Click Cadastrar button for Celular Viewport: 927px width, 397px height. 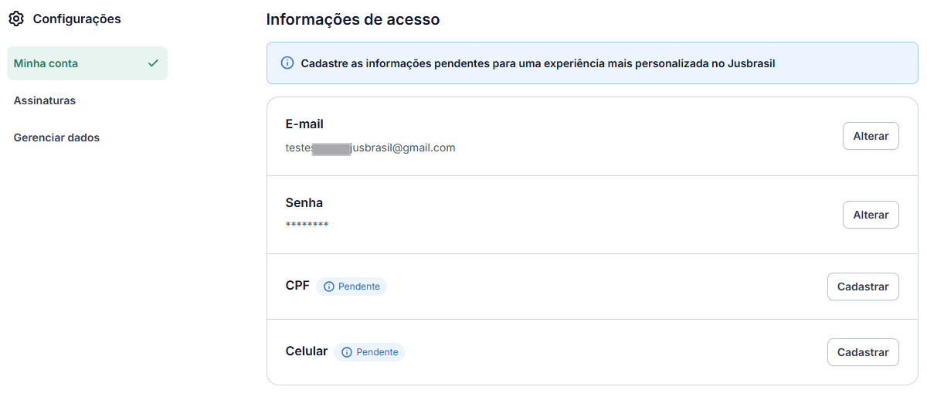click(x=863, y=352)
